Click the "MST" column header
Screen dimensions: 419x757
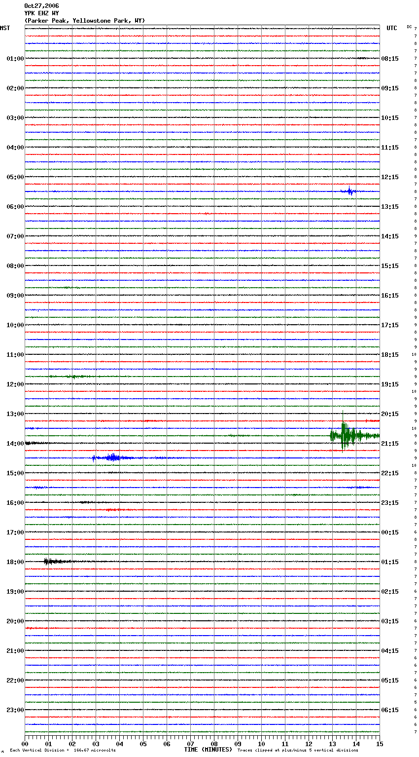click(5, 28)
